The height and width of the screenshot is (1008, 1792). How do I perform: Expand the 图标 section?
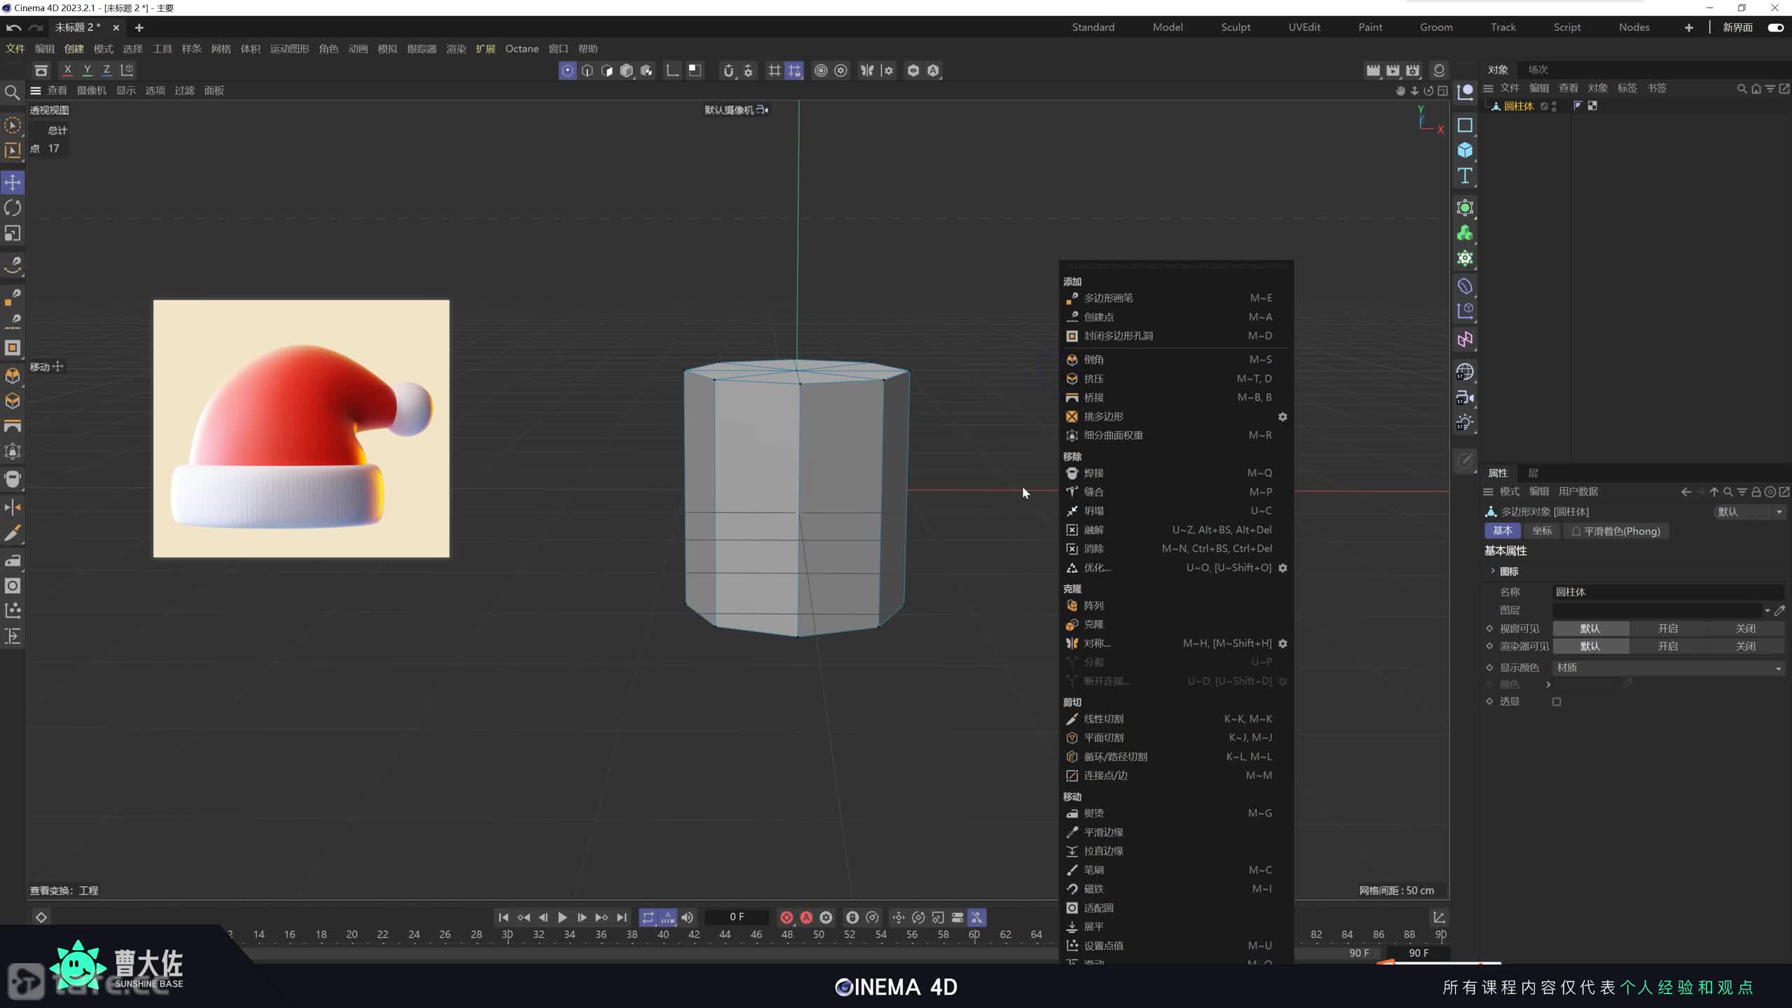click(1492, 571)
